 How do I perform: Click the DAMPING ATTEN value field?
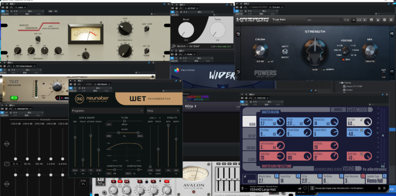click(x=108, y=174)
